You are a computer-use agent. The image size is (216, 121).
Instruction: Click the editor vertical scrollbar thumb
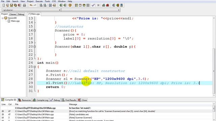pyautogui.click(x=214, y=71)
